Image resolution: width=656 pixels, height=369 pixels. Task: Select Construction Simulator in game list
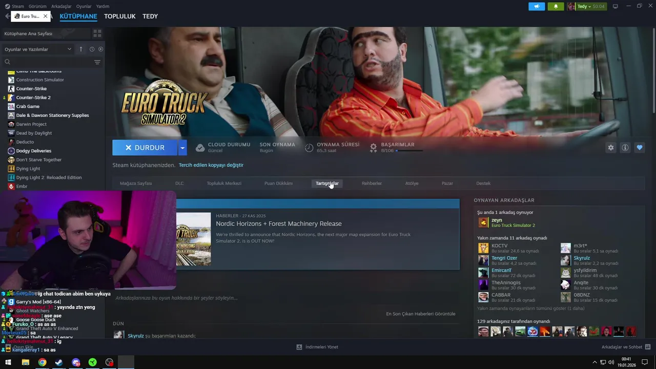(x=40, y=80)
